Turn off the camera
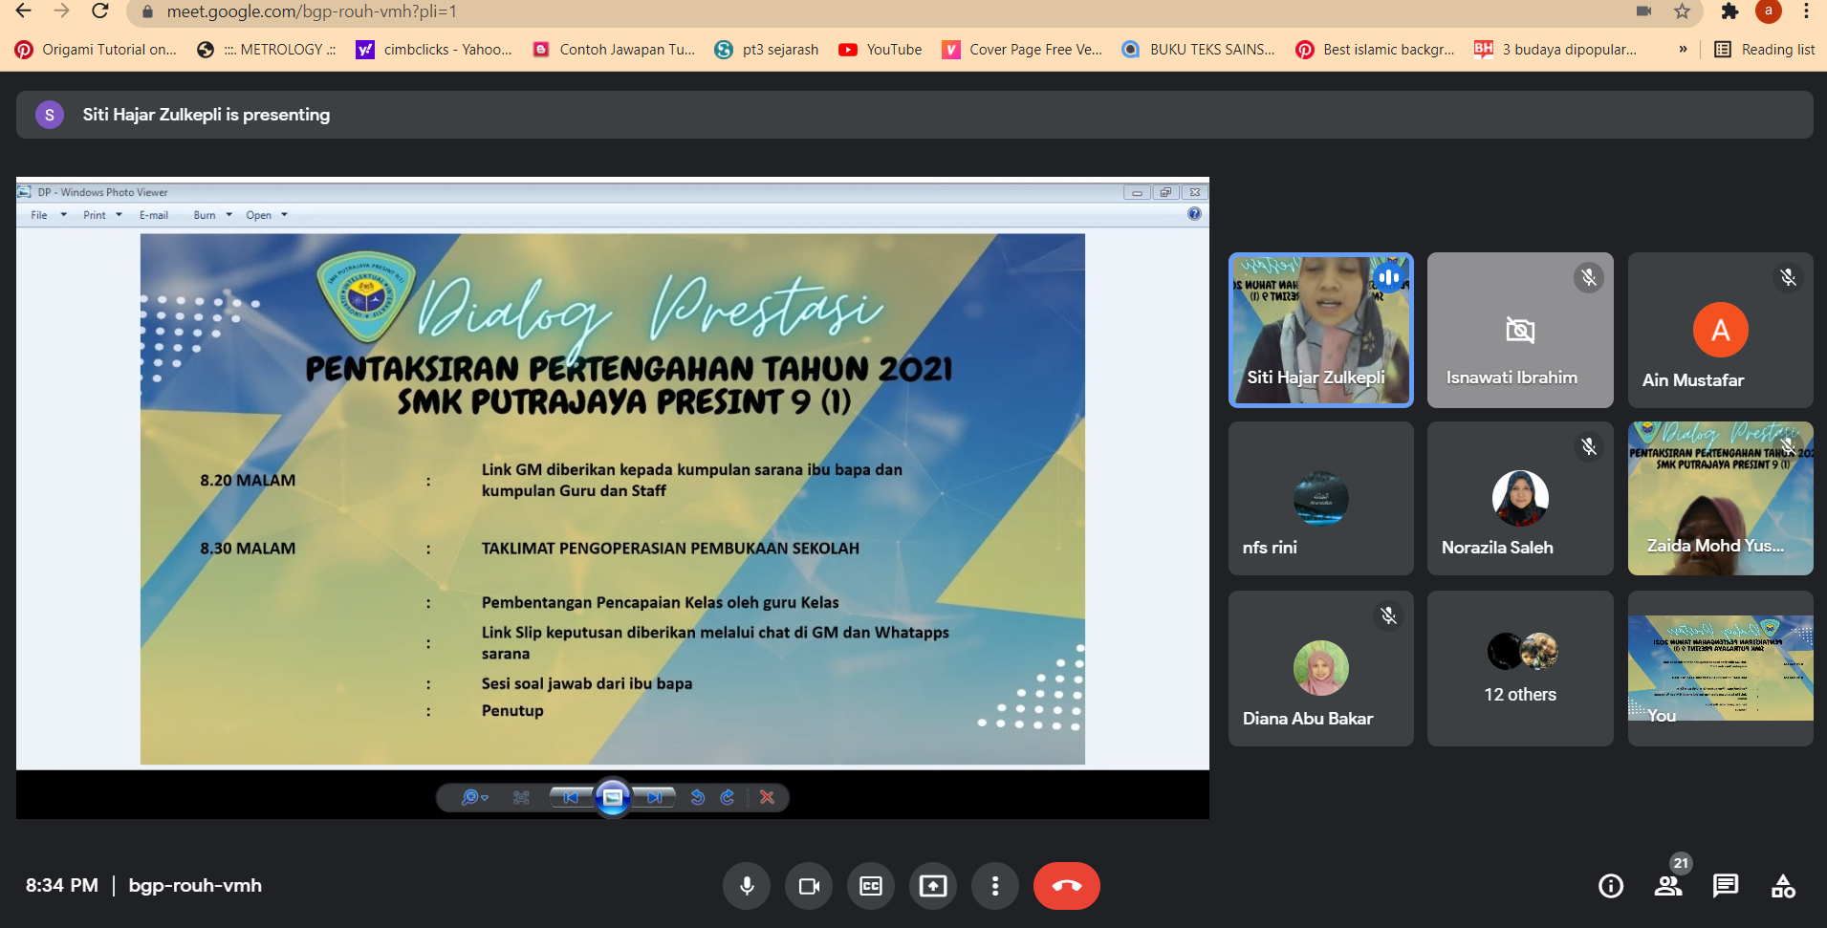Viewport: 1827px width, 928px height. [x=809, y=886]
